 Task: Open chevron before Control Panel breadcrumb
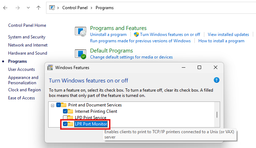(58, 8)
